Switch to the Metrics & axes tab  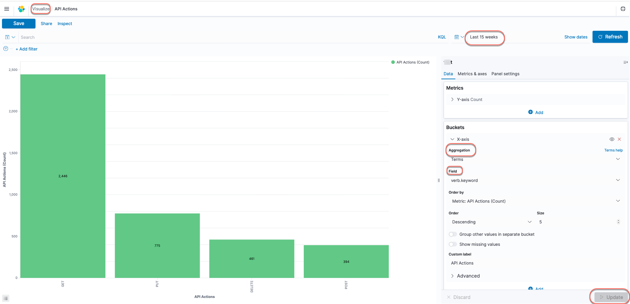(472, 74)
